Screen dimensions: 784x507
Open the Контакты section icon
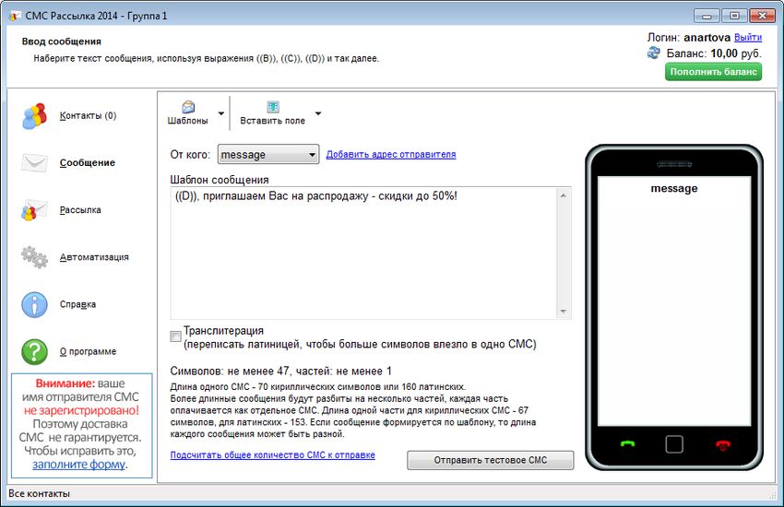click(x=34, y=116)
